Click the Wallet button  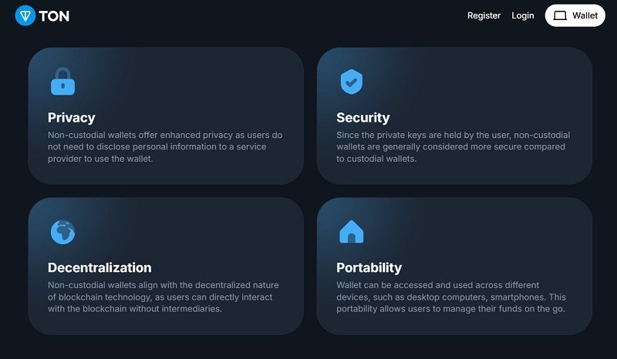tap(575, 15)
